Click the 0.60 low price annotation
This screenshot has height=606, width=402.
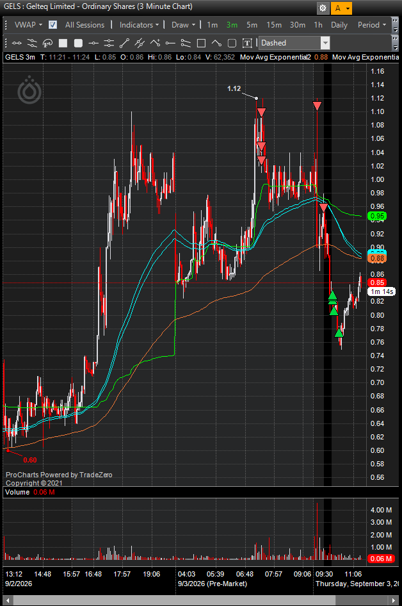30,460
